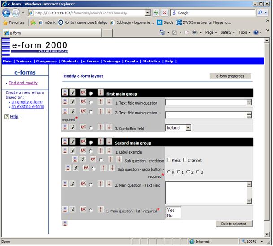Image resolution: width=273 pixels, height=246 pixels.
Task: Edit 'Sub question - radio button' row
Action: coord(76,168)
